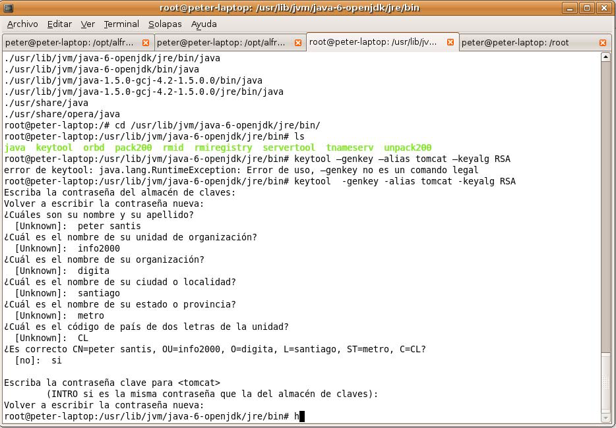Maximize the terminal window
This screenshot has height=428, width=616.
[587, 8]
